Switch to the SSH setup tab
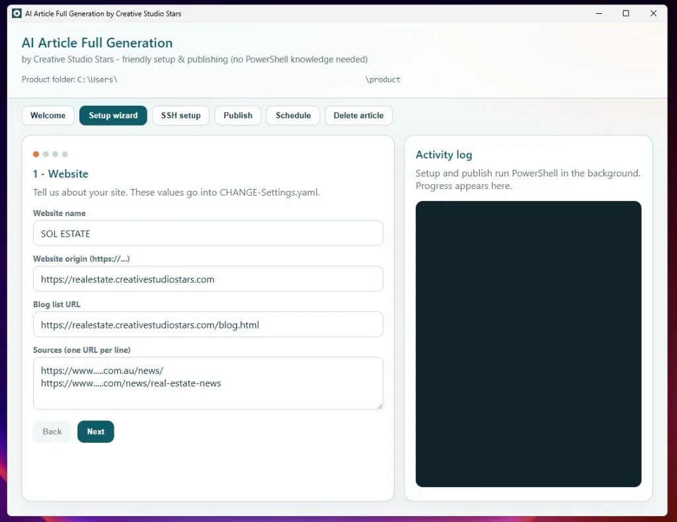The width and height of the screenshot is (677, 522). point(180,116)
